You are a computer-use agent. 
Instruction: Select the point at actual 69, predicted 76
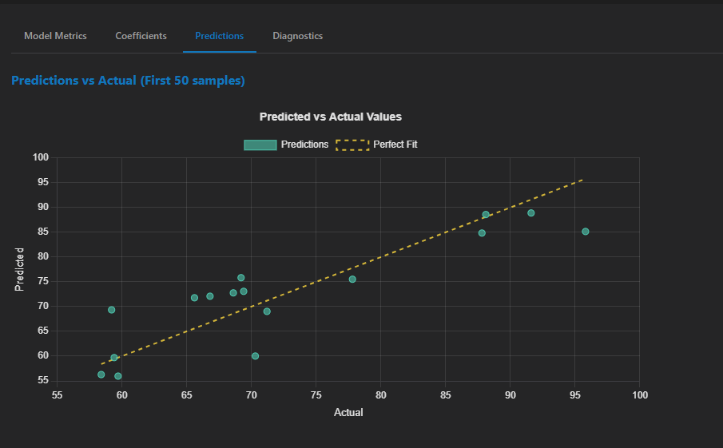coord(241,278)
